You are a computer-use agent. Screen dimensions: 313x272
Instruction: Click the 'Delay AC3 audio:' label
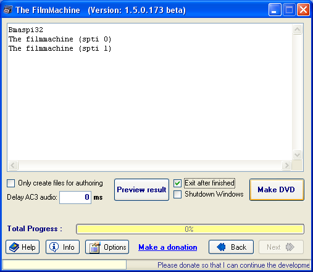click(32, 197)
